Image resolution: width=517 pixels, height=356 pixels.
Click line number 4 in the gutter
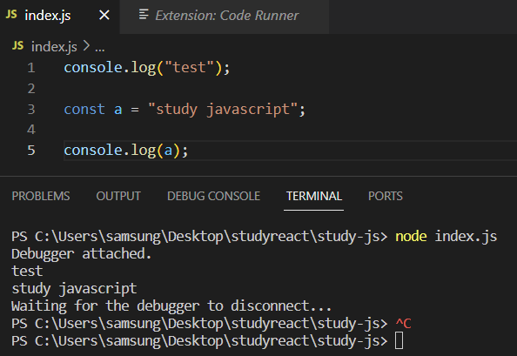[x=31, y=130]
